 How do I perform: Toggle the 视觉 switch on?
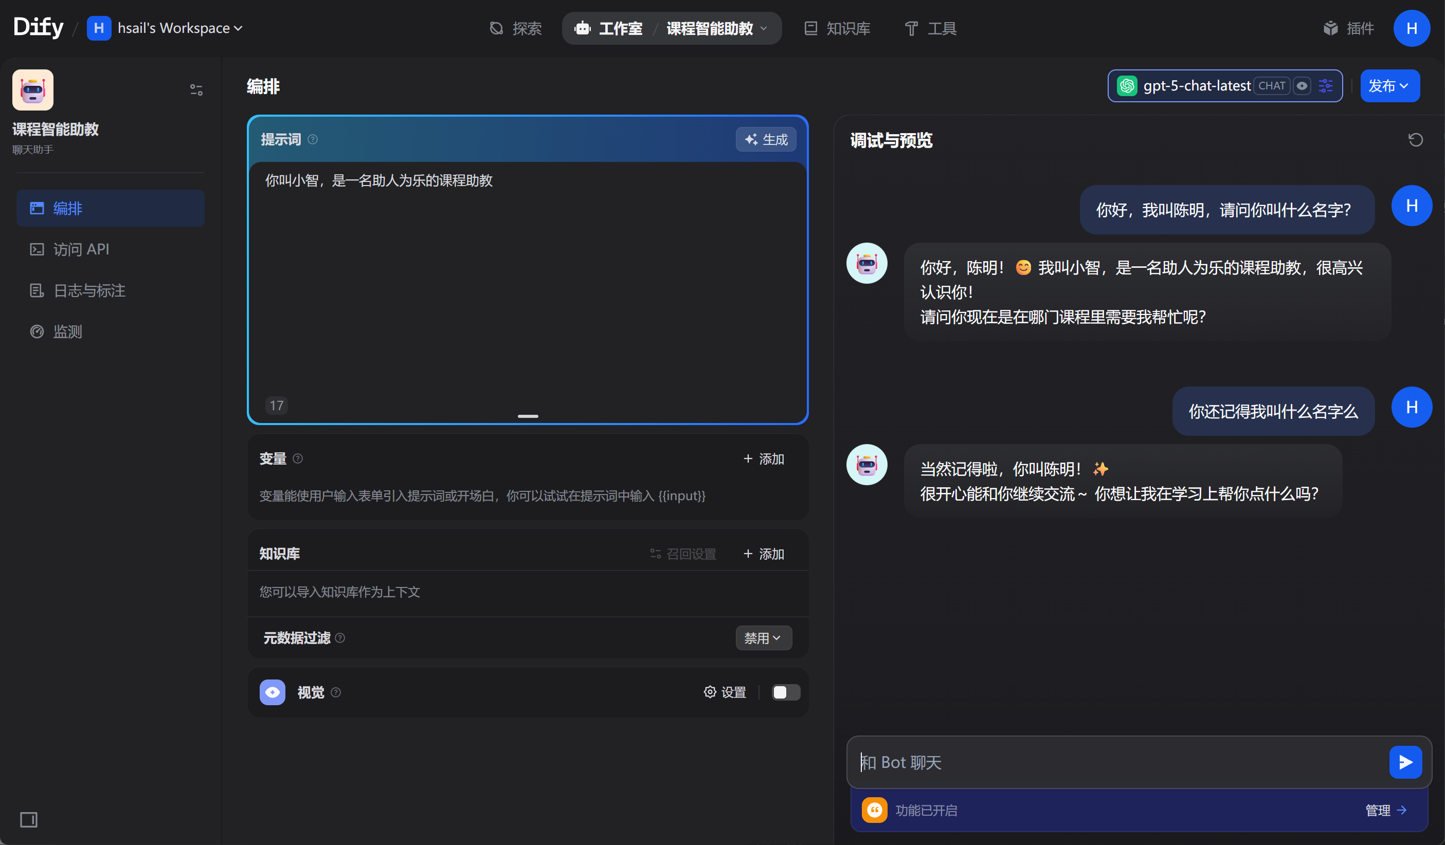pos(786,692)
